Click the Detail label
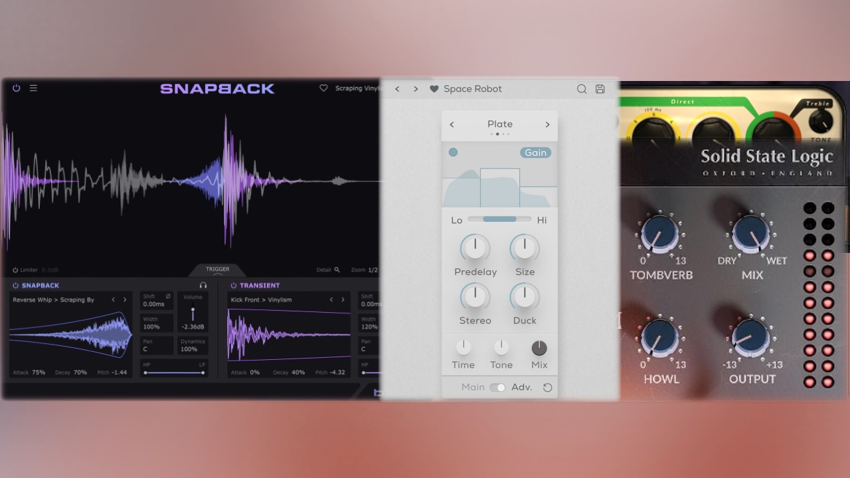 (323, 270)
